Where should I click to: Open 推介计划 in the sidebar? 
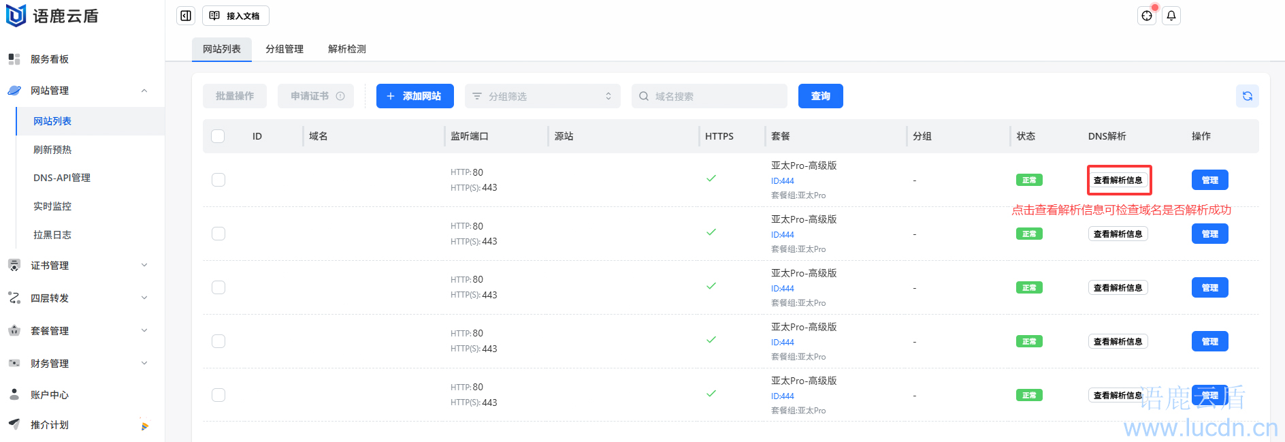(50, 425)
